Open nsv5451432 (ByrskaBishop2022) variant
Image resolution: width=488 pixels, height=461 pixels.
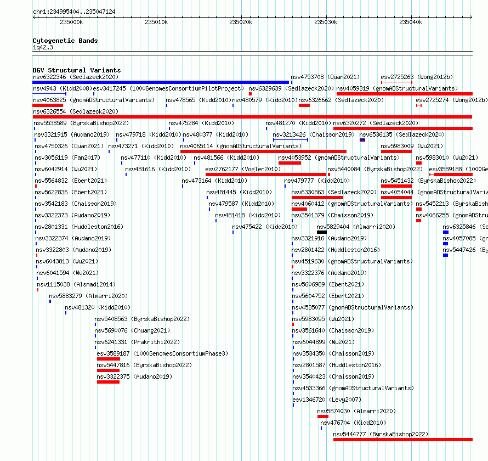[x=428, y=181]
